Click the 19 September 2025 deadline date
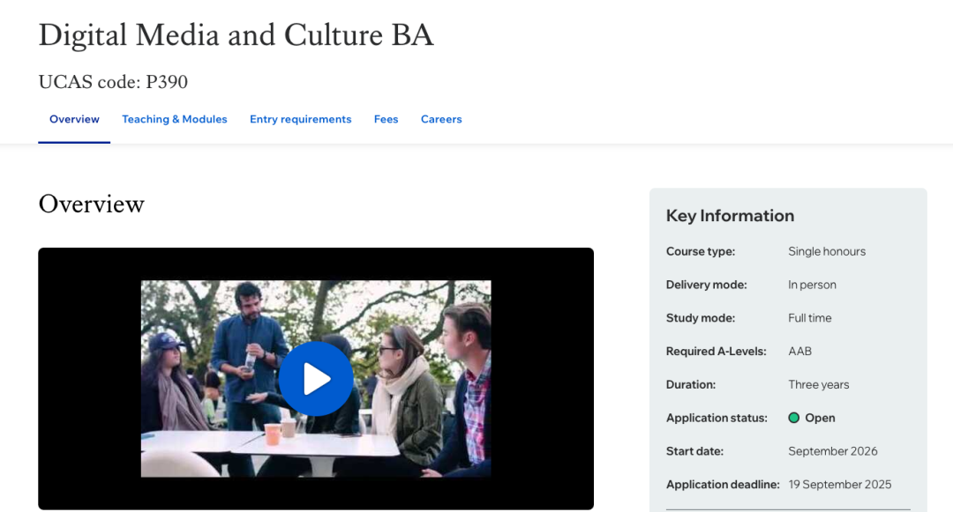The height and width of the screenshot is (512, 953). pyautogui.click(x=839, y=484)
